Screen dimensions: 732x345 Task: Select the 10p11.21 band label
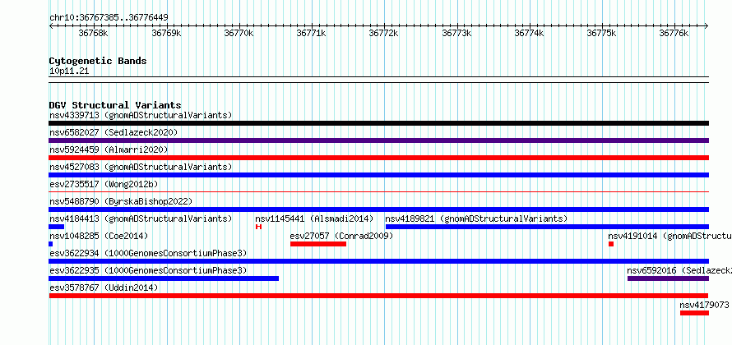point(69,71)
